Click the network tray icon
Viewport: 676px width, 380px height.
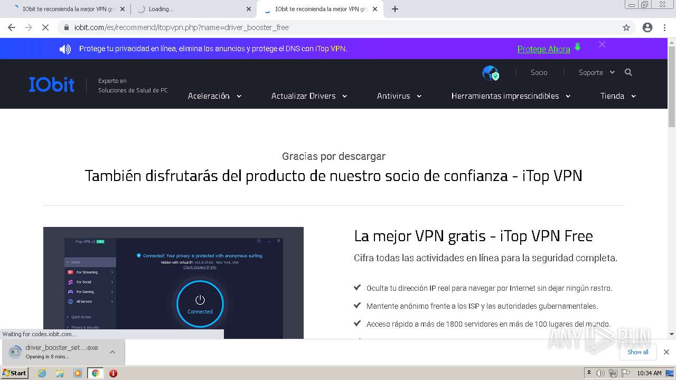point(613,373)
